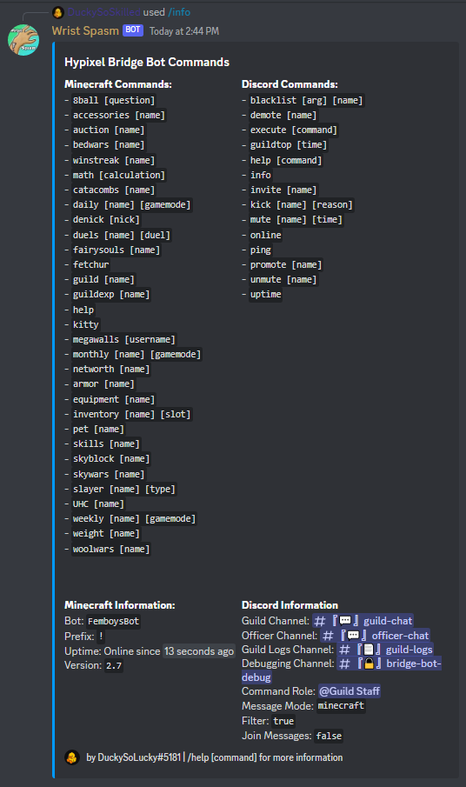The image size is (466, 787).
Task: Click hash icon of officer-chat channel
Action: 328,636
